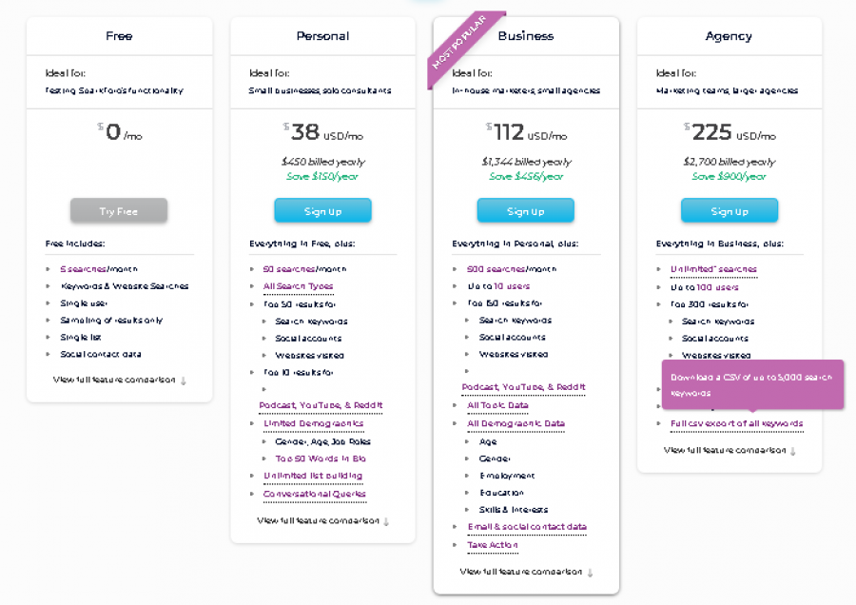This screenshot has height=605, width=856.
Task: Click the Take Action link
Action: 493,544
